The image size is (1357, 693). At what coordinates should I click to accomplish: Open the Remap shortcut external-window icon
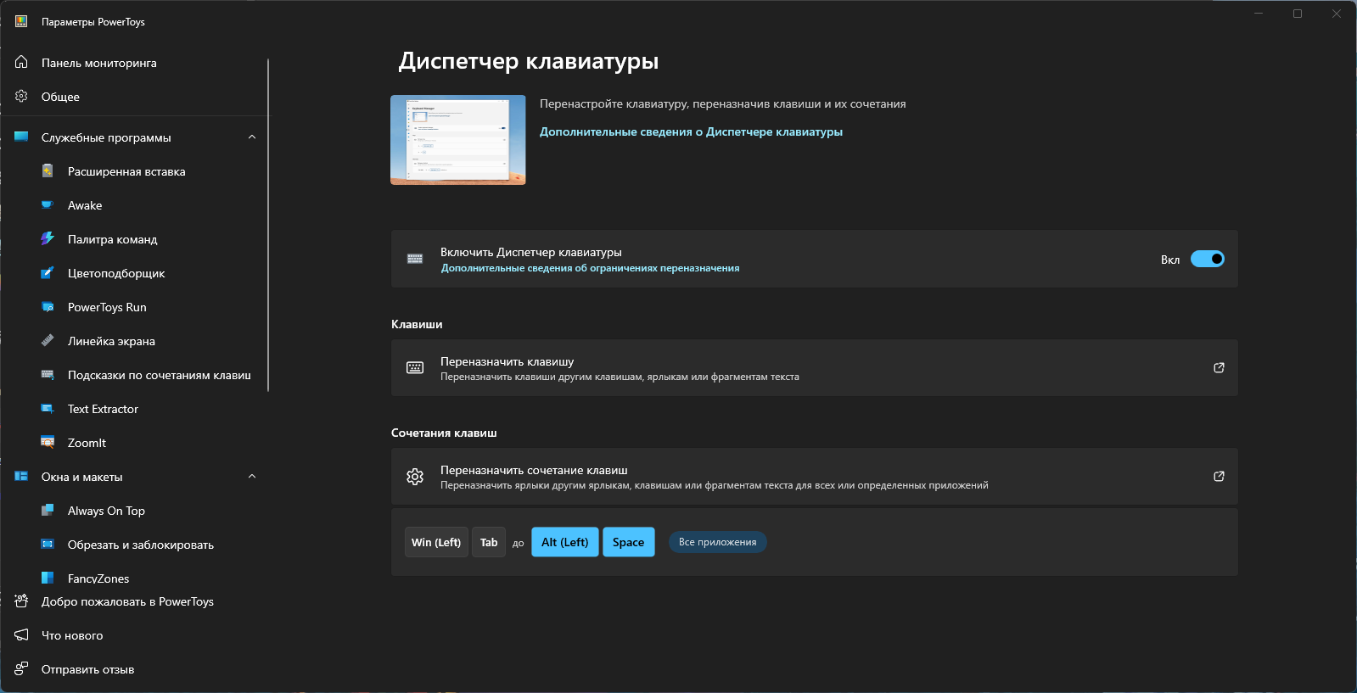point(1219,476)
